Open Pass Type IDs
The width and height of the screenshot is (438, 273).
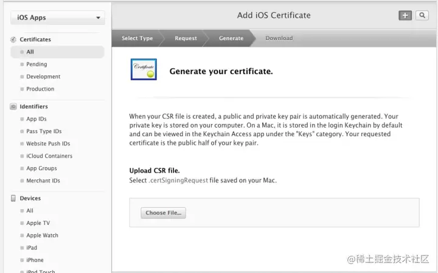[44, 131]
